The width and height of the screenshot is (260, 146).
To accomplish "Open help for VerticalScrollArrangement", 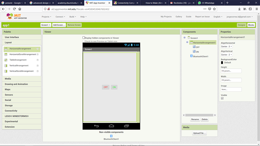I will click(x=38, y=71).
